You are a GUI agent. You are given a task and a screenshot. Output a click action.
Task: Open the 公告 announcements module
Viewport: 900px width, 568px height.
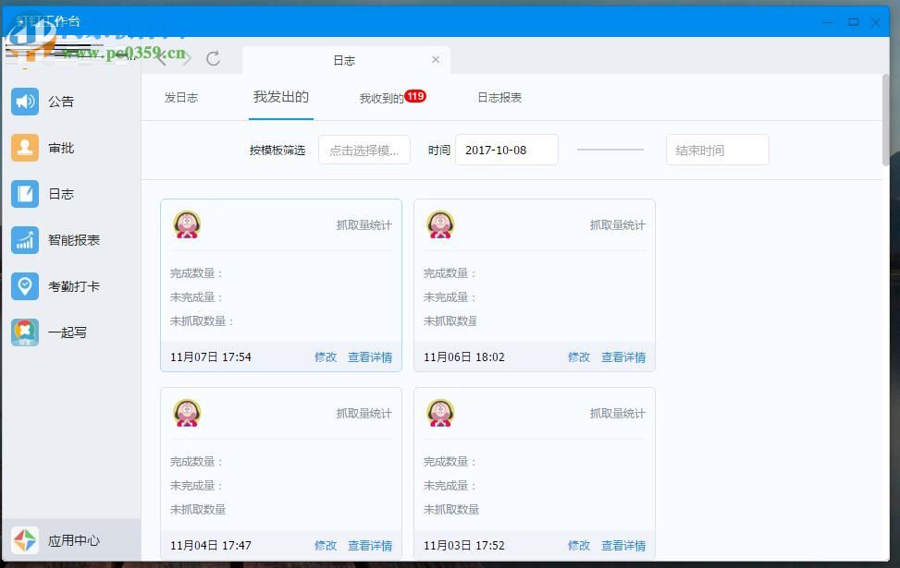click(x=61, y=102)
